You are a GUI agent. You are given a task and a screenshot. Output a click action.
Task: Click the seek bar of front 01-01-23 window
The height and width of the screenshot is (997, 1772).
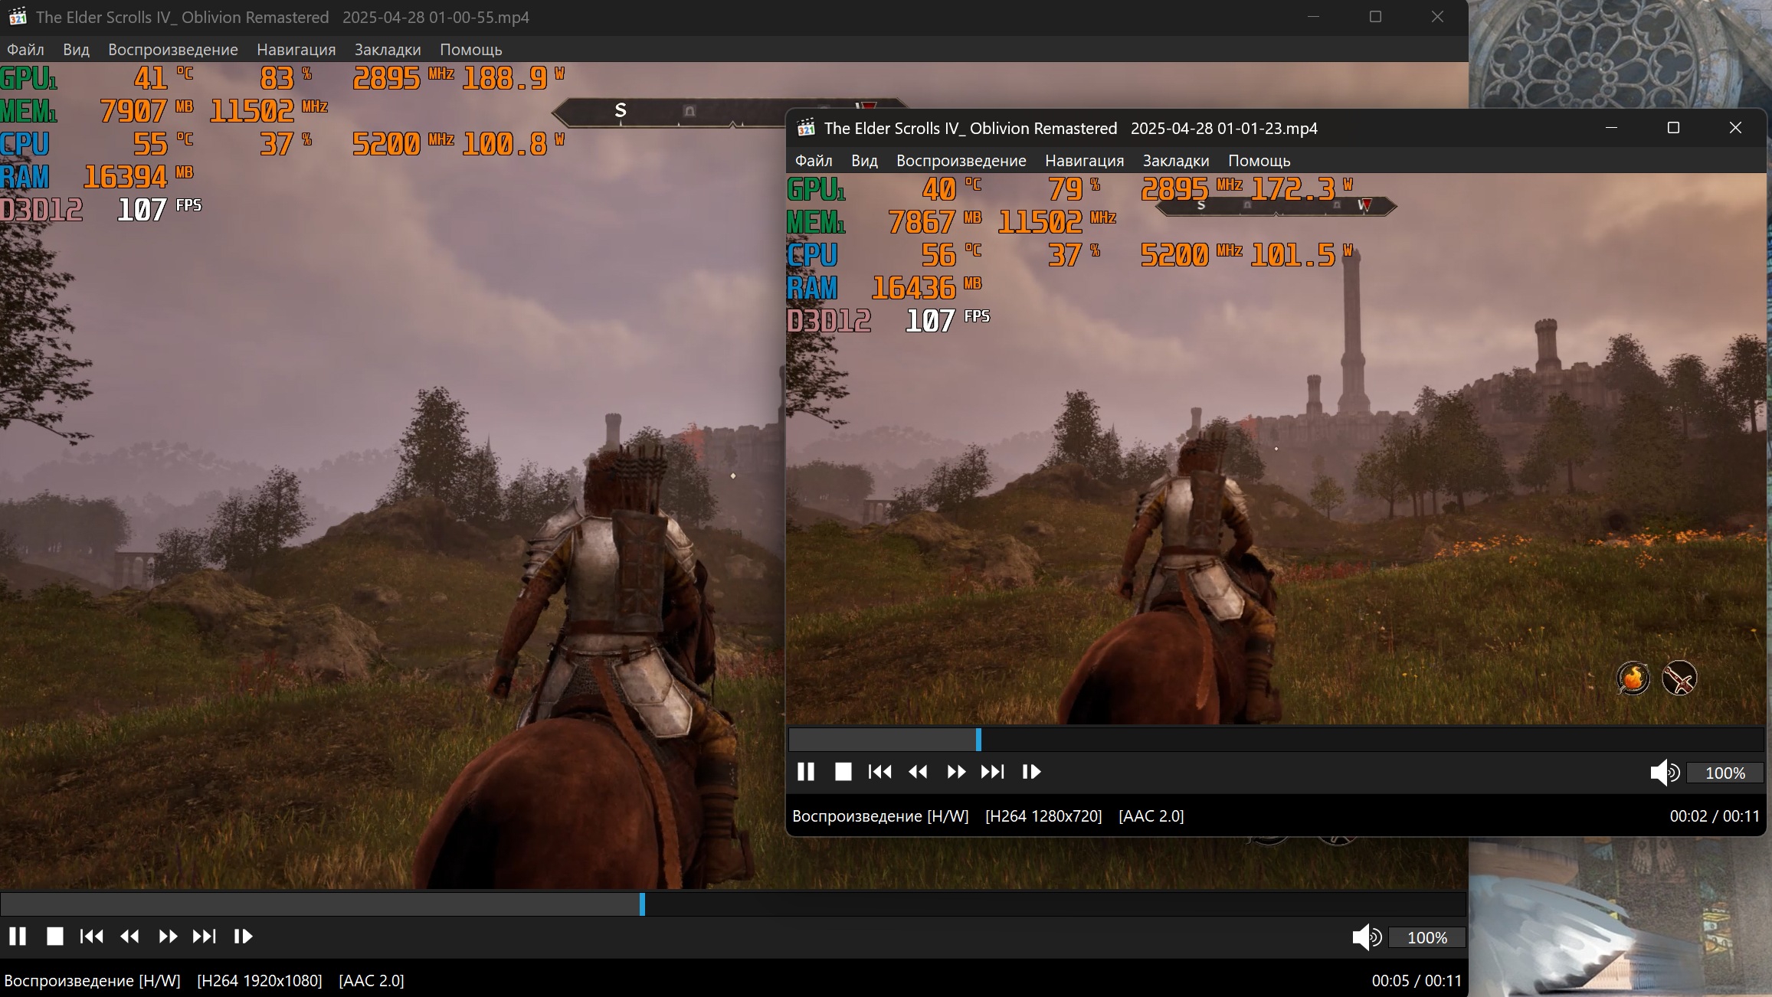pos(1276,740)
